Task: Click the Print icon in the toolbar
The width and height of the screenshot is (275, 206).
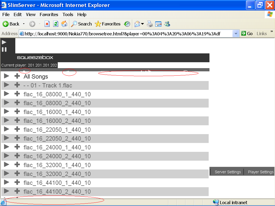Action: coord(150,24)
